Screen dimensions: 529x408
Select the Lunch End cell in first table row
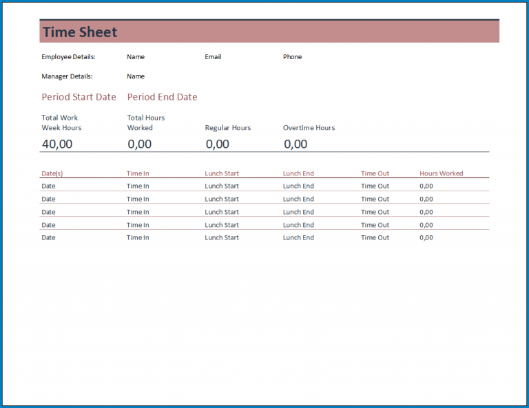[x=298, y=186]
